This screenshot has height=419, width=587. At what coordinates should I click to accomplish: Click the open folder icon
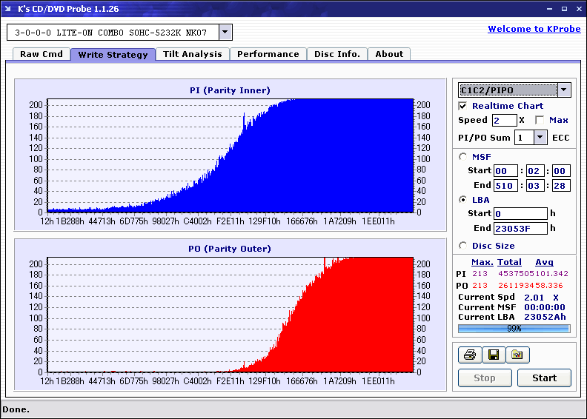click(x=517, y=355)
